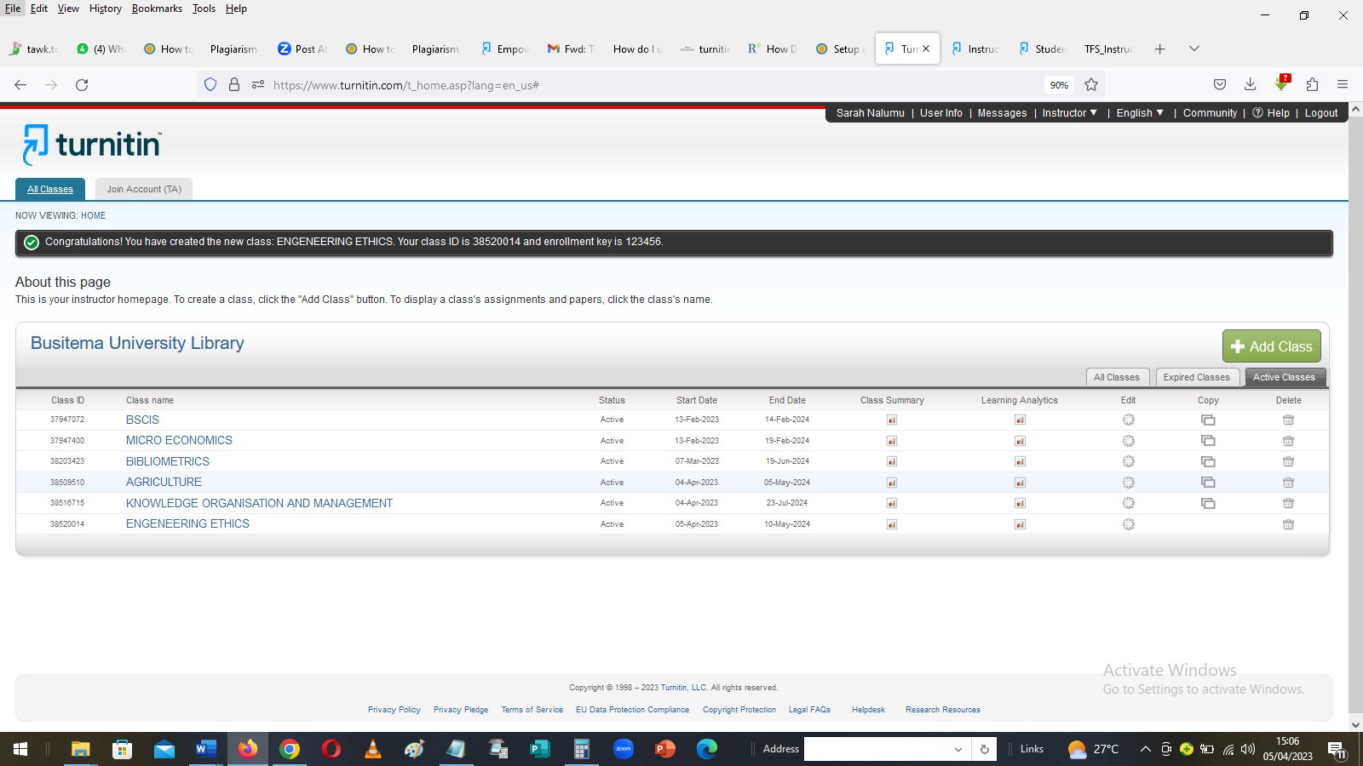Screen dimensions: 1363x766
Task: Copy the BIBLIOMETRICS class
Action: (x=1208, y=461)
